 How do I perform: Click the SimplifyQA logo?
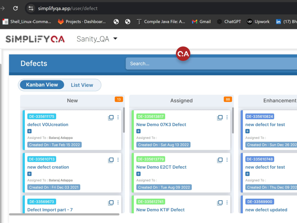coord(35,39)
